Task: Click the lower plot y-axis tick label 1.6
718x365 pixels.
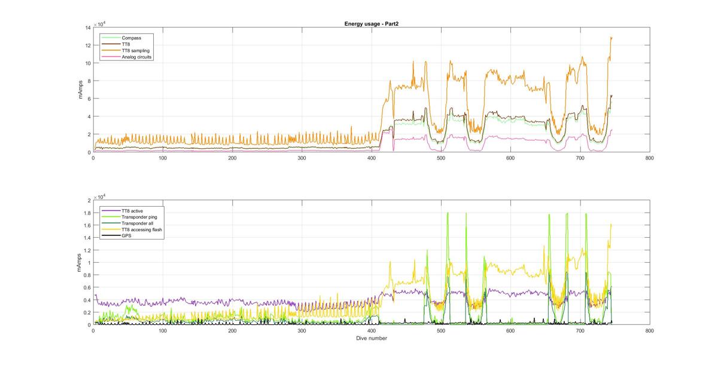Action: [x=87, y=225]
